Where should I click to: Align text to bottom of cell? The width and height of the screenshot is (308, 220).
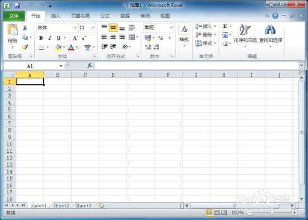pos(122,28)
